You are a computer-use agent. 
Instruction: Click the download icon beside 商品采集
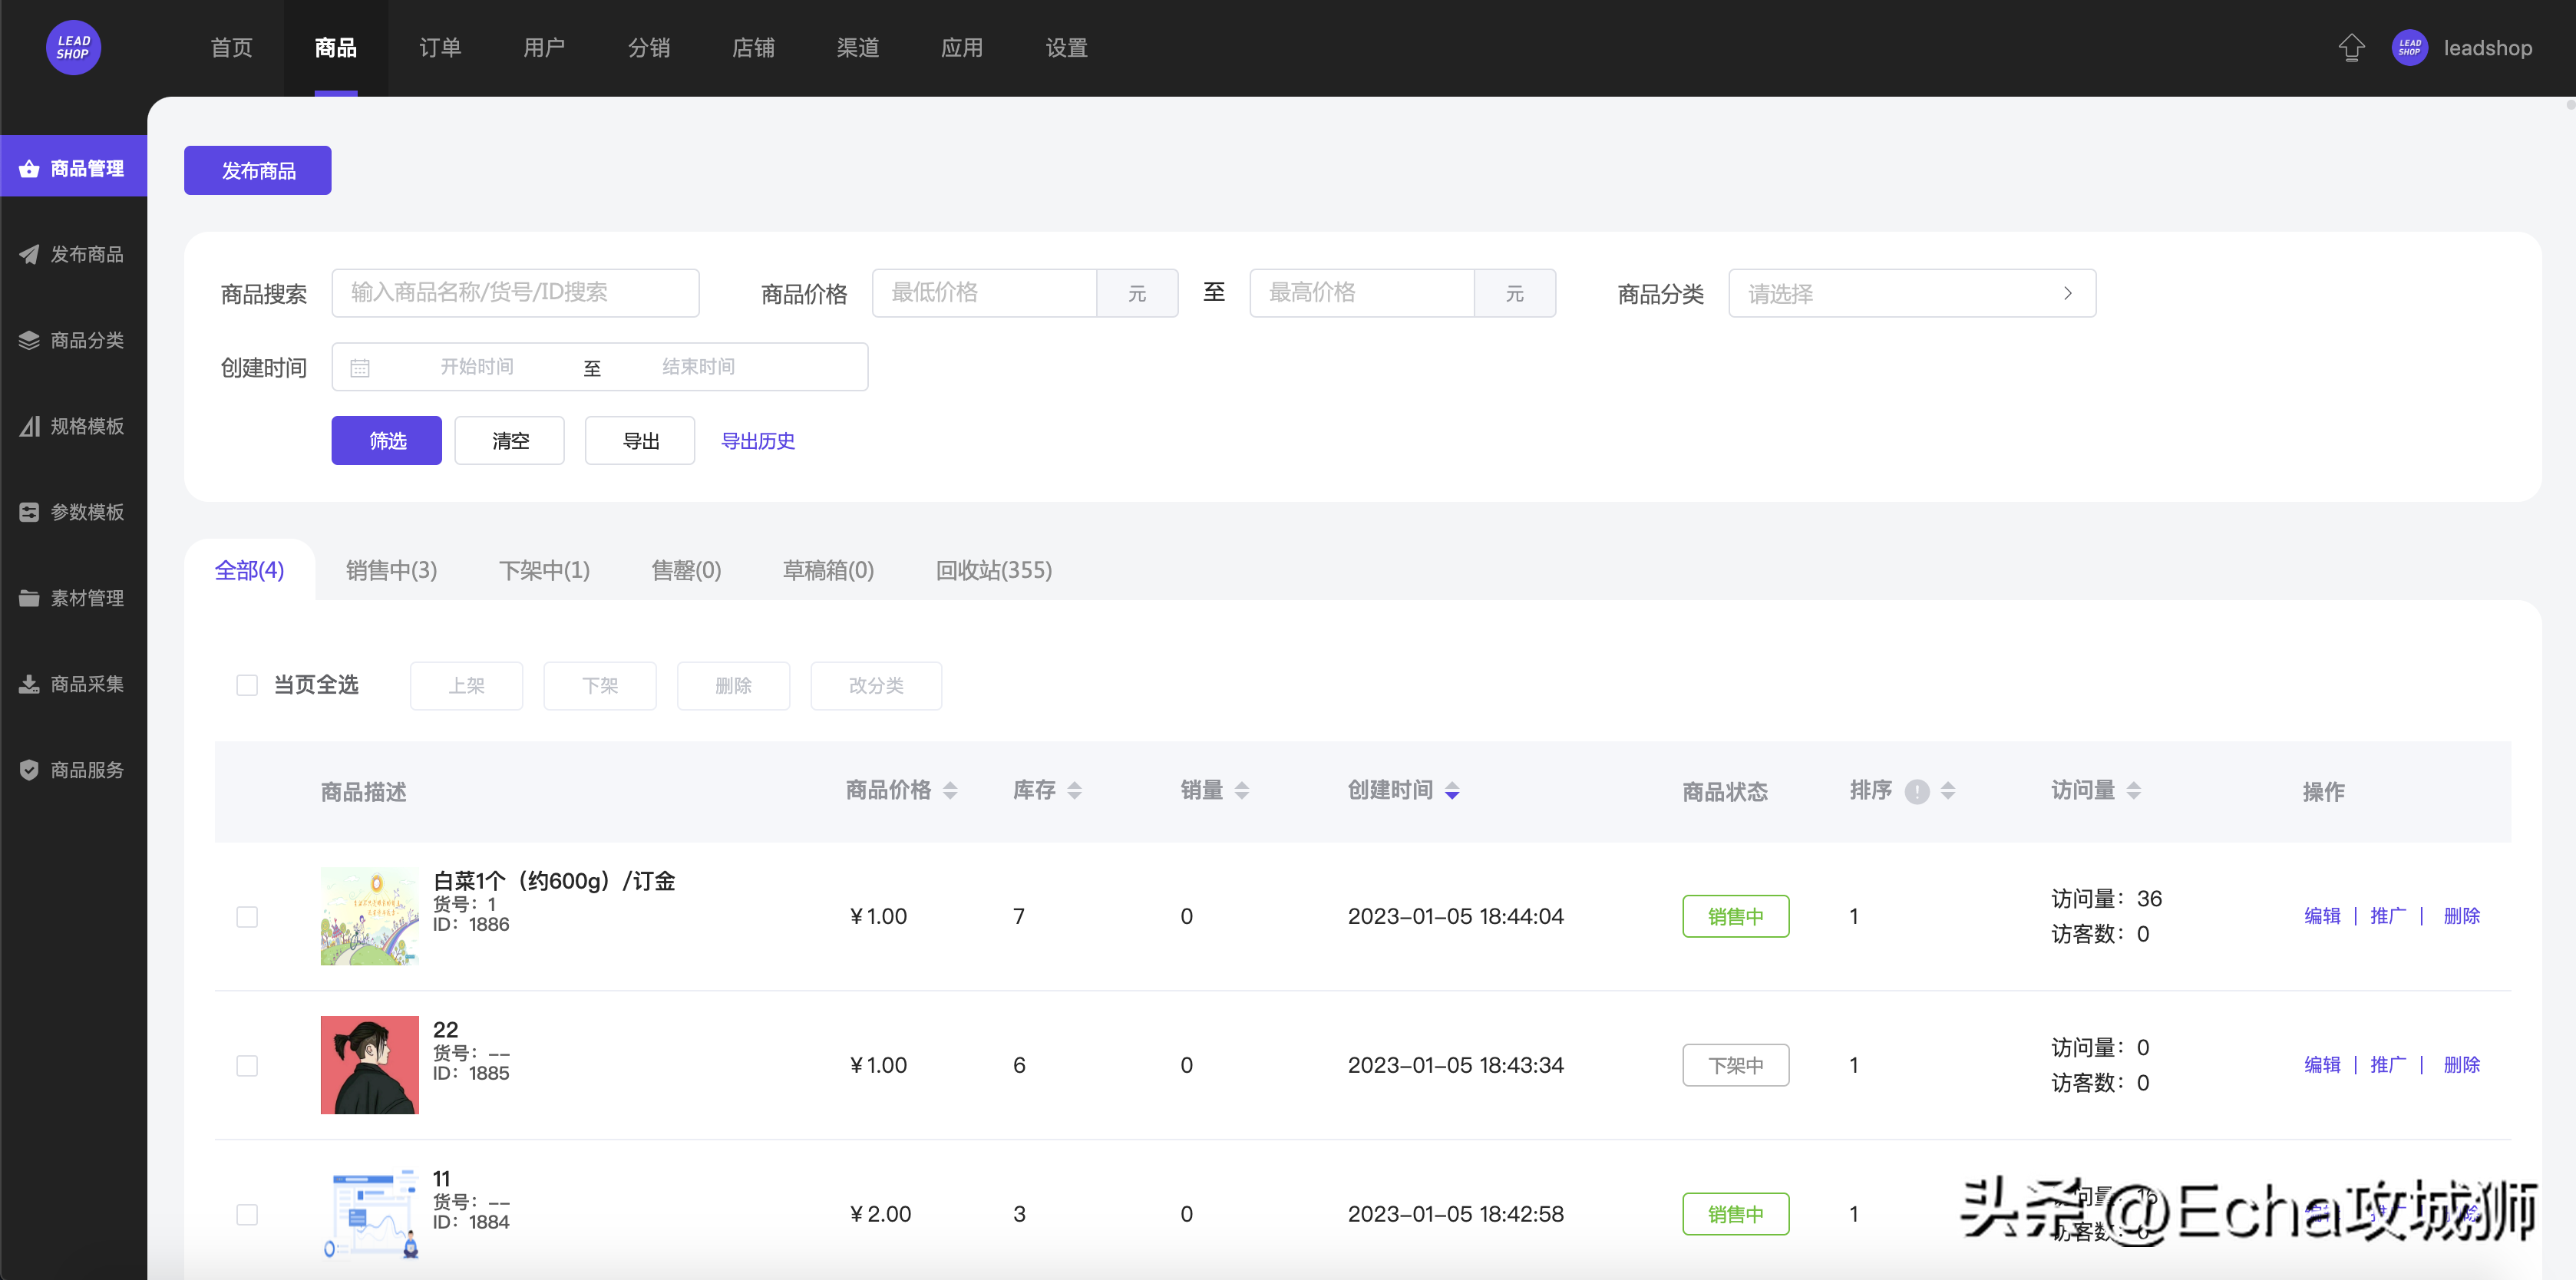pyautogui.click(x=29, y=684)
